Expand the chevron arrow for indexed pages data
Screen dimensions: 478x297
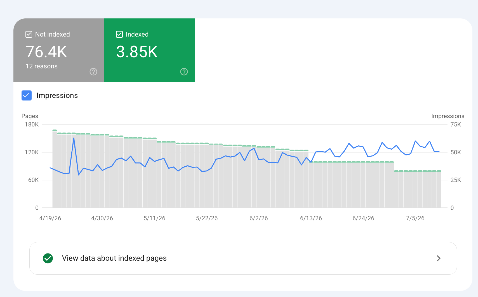tap(439, 258)
